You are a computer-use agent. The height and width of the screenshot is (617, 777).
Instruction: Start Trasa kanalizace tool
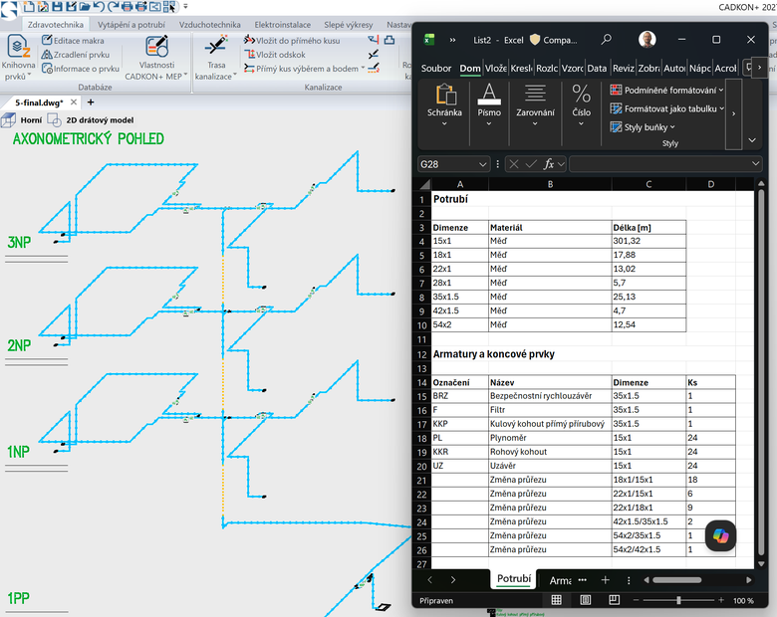pyautogui.click(x=216, y=57)
